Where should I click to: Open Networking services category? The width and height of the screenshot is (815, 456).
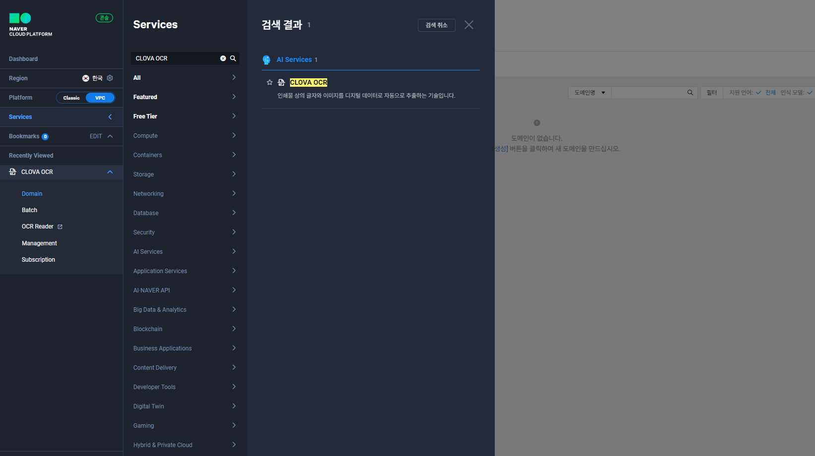pos(185,194)
